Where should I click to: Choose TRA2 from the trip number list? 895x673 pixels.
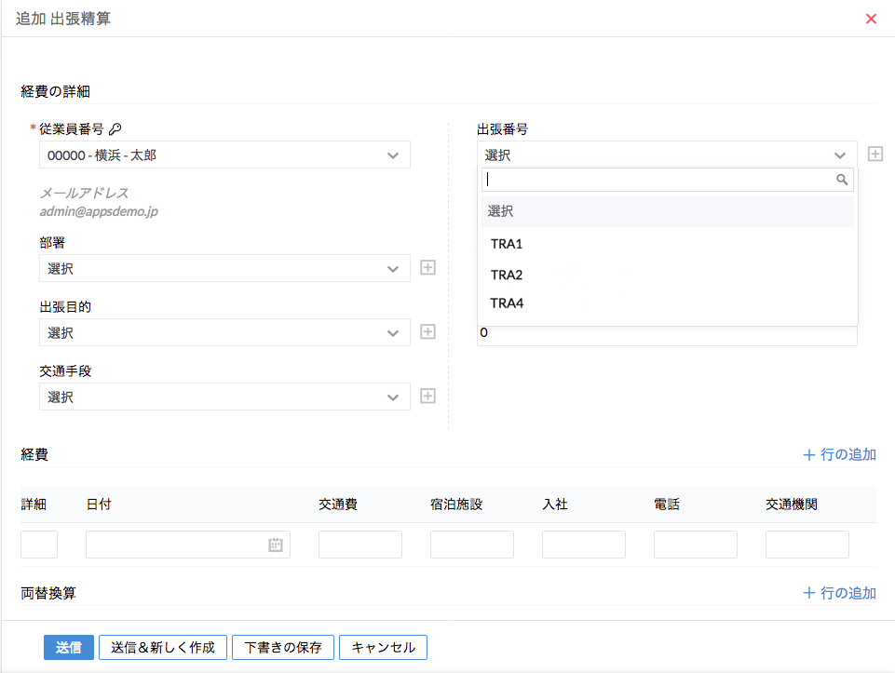click(x=507, y=275)
